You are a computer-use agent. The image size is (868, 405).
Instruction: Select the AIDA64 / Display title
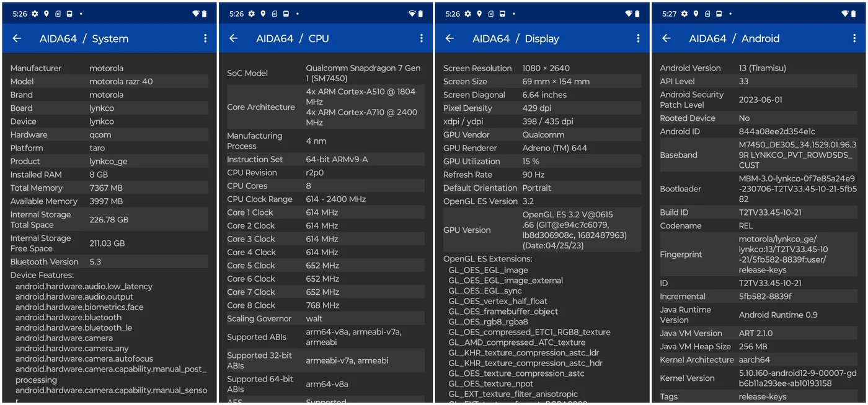click(x=516, y=38)
